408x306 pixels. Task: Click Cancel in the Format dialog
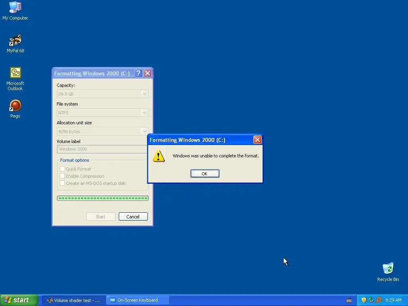[133, 216]
